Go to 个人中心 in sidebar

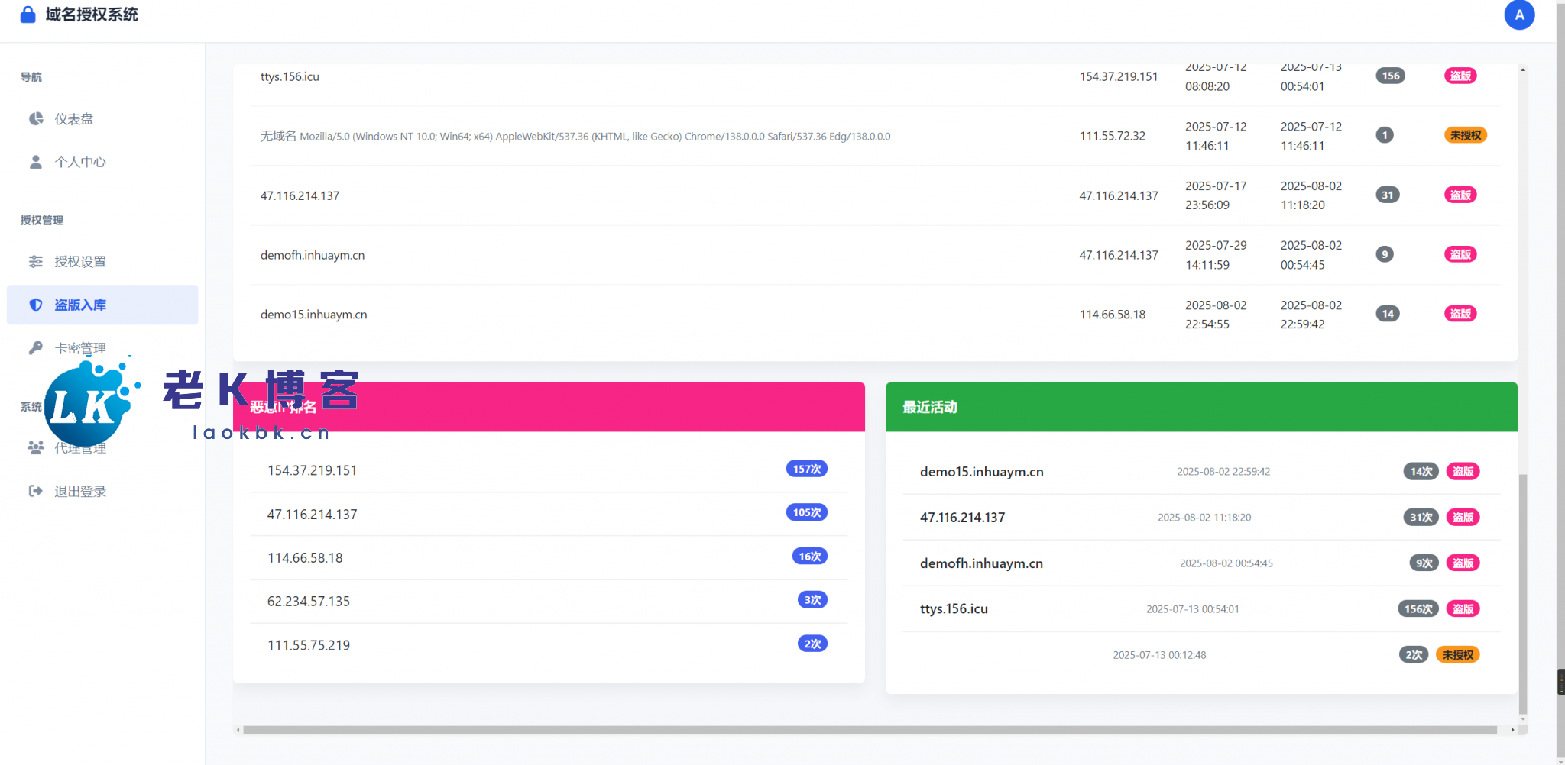[x=80, y=162]
